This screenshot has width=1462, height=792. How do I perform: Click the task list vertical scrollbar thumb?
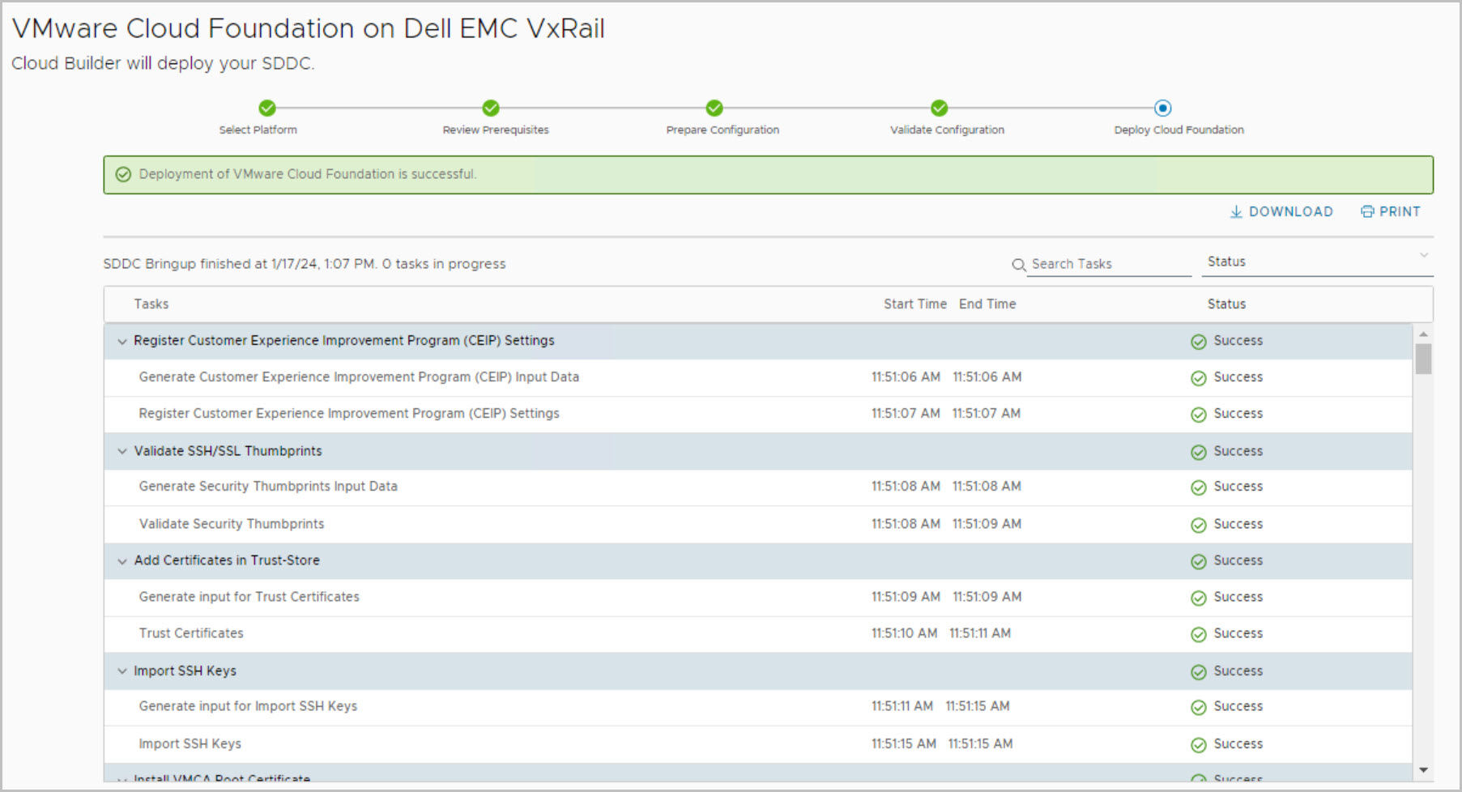[x=1423, y=359]
